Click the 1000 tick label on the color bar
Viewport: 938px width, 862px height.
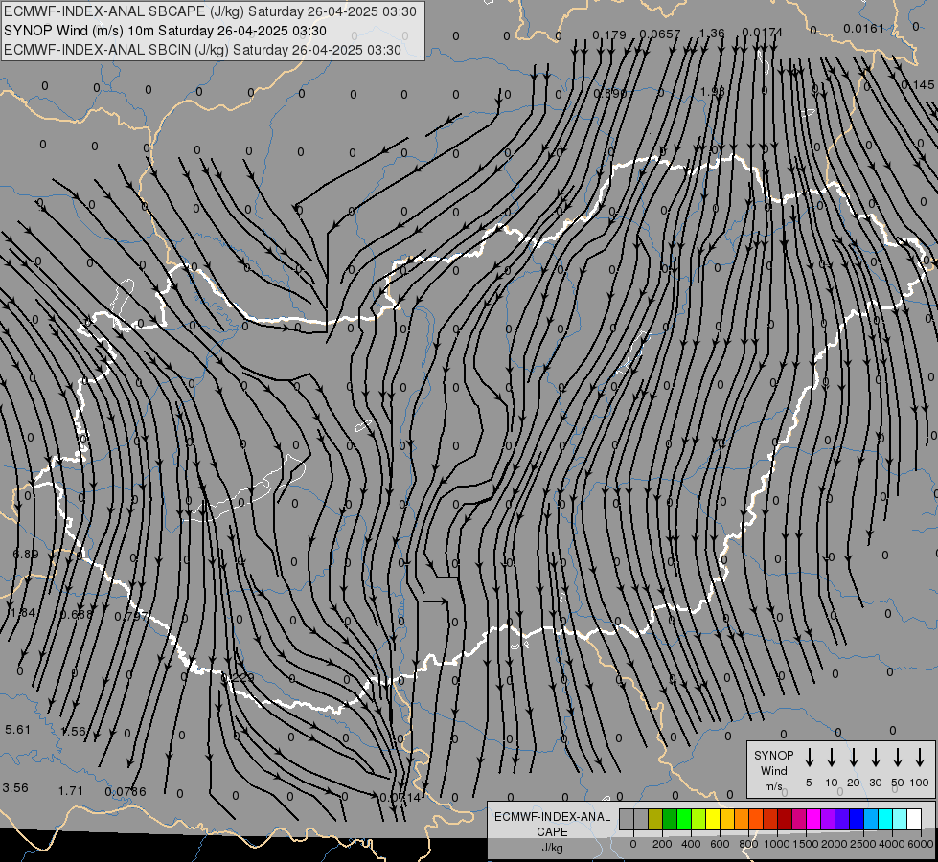(776, 844)
